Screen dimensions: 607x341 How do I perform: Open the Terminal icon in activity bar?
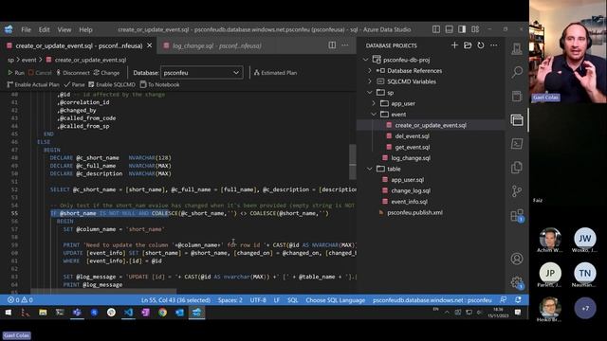point(517,144)
